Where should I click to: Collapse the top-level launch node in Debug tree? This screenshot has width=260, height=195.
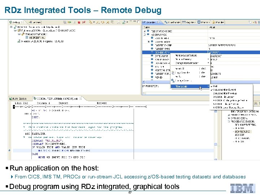[11, 27]
